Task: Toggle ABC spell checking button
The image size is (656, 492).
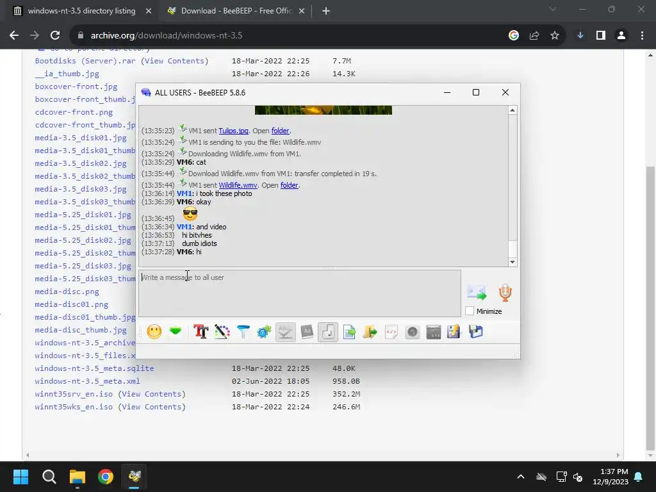Action: 286,332
